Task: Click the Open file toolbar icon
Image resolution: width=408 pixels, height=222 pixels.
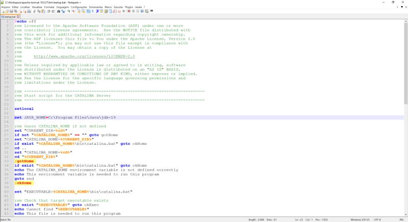Action: click(x=7, y=11)
